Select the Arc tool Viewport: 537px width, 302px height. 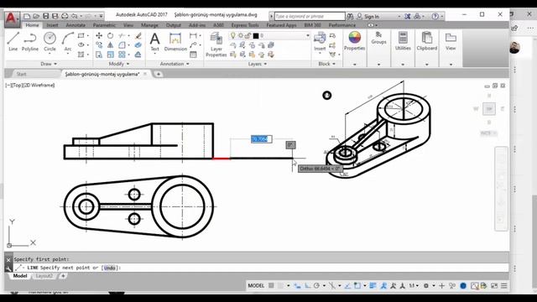point(68,41)
